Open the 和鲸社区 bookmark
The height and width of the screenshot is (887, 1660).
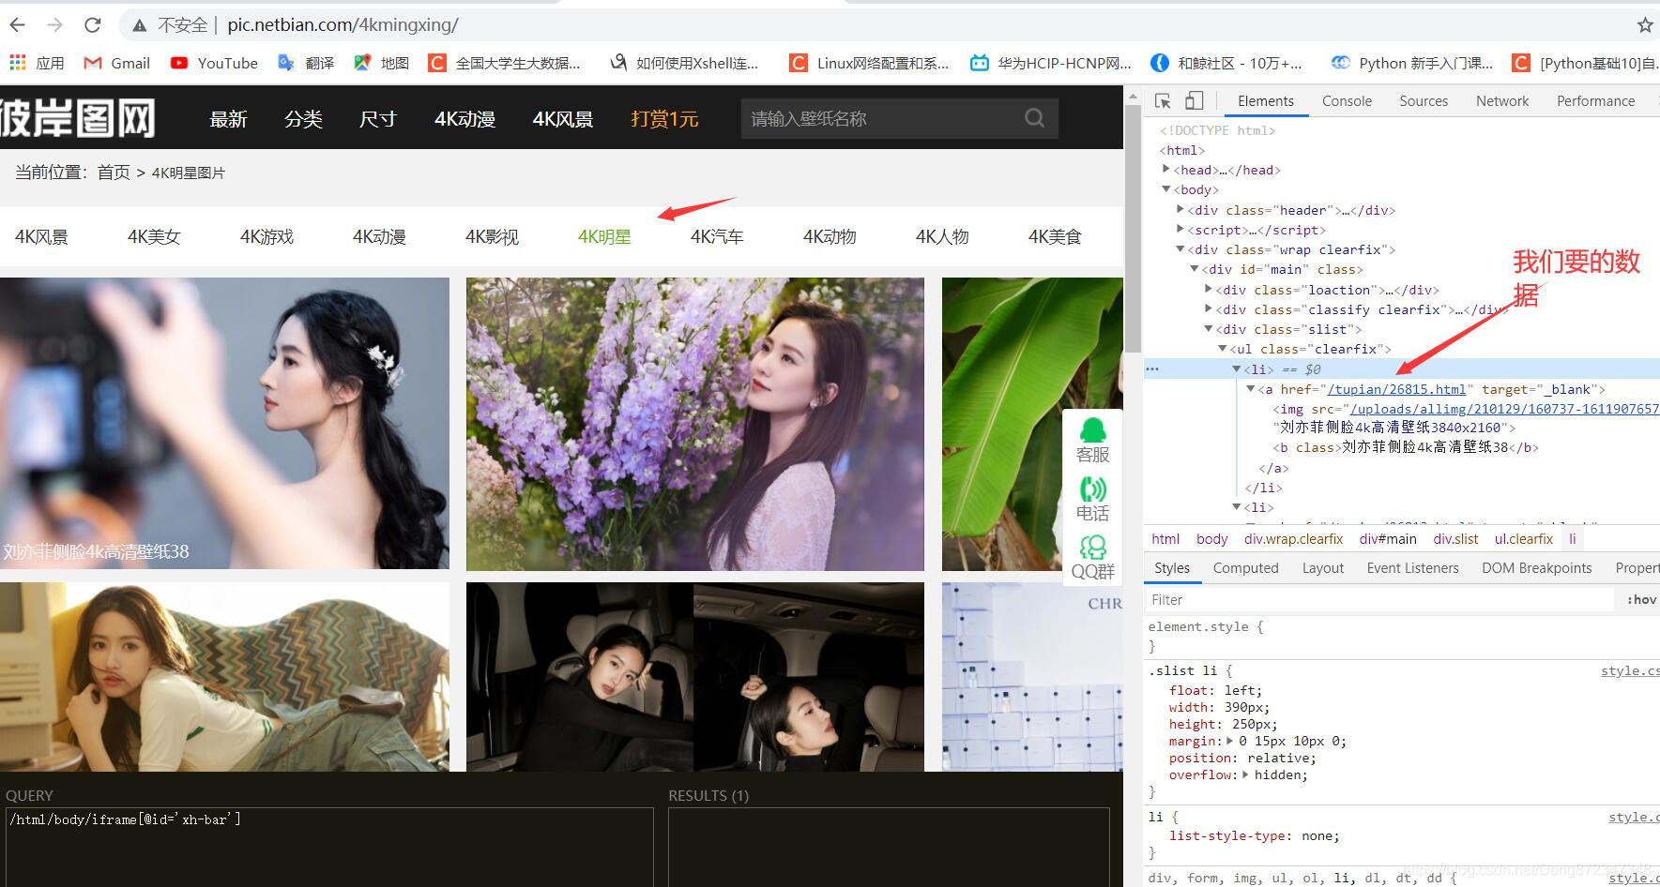[1226, 63]
